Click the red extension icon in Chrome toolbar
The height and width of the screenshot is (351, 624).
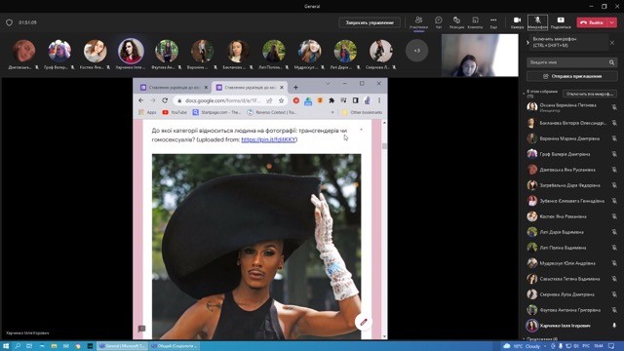tap(296, 100)
